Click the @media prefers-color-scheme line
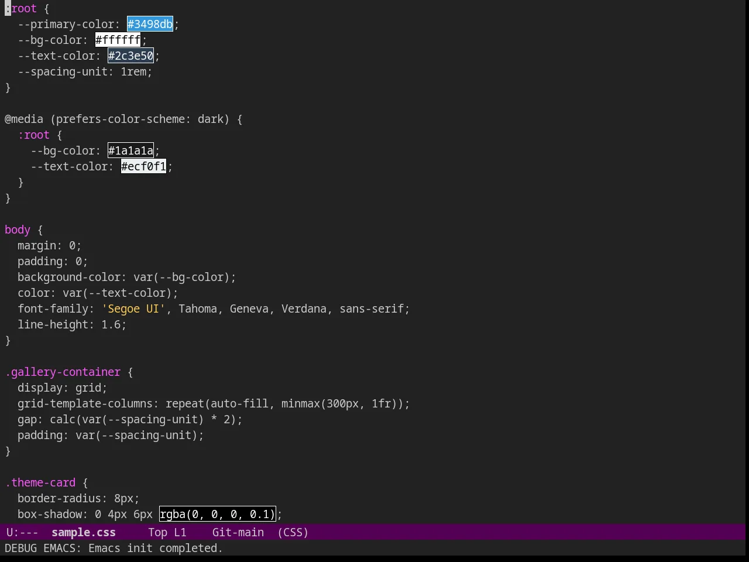The image size is (749, 562). click(x=123, y=119)
